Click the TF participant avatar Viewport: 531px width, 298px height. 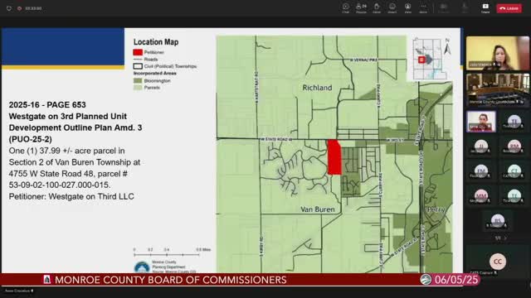point(514,195)
